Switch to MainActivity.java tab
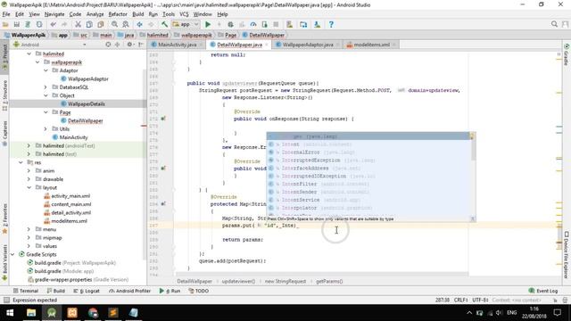571x321 pixels. 177,45
